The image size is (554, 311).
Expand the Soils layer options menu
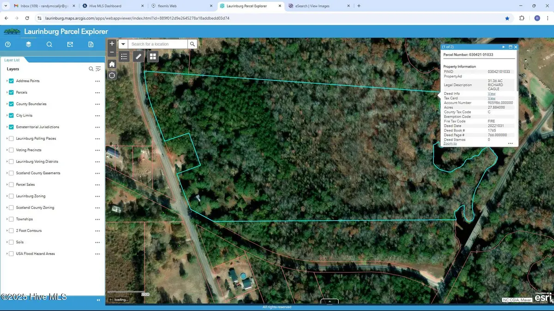(97, 242)
